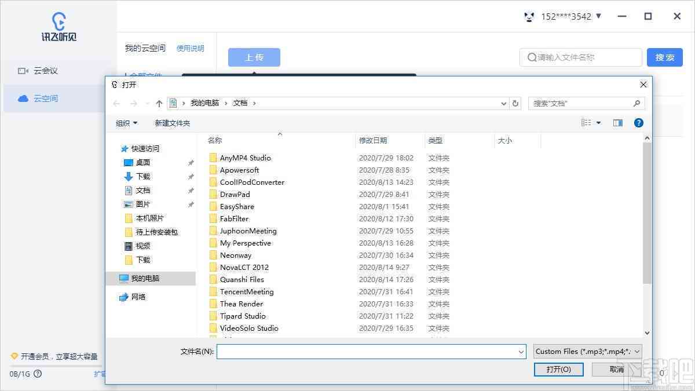
Task: Change the view layout icon
Action: [586, 123]
